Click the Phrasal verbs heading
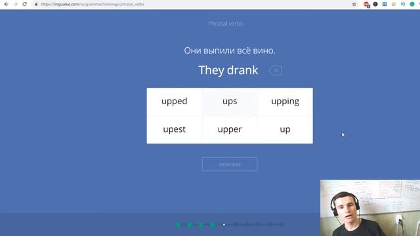The height and width of the screenshot is (236, 420). 226,24
